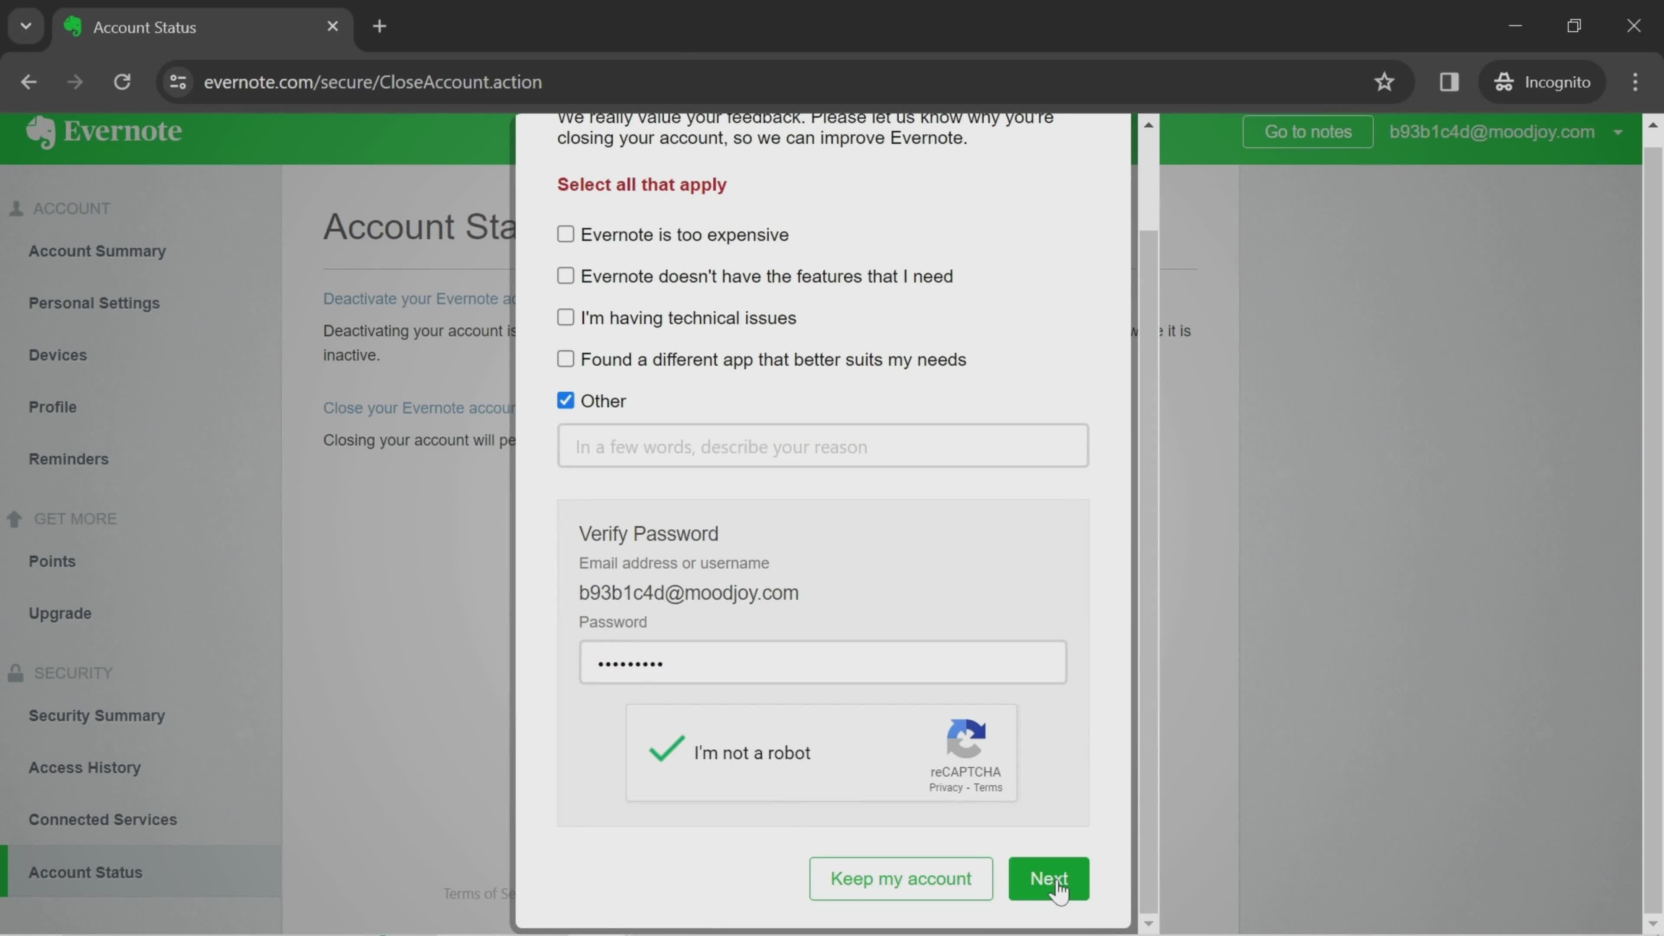Click the b93b1c4d@moodjoy.com text in dialog
Image resolution: width=1664 pixels, height=936 pixels.
click(689, 593)
